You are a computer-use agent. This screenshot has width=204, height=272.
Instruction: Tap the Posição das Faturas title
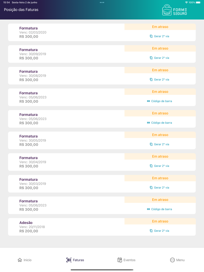click(x=21, y=10)
